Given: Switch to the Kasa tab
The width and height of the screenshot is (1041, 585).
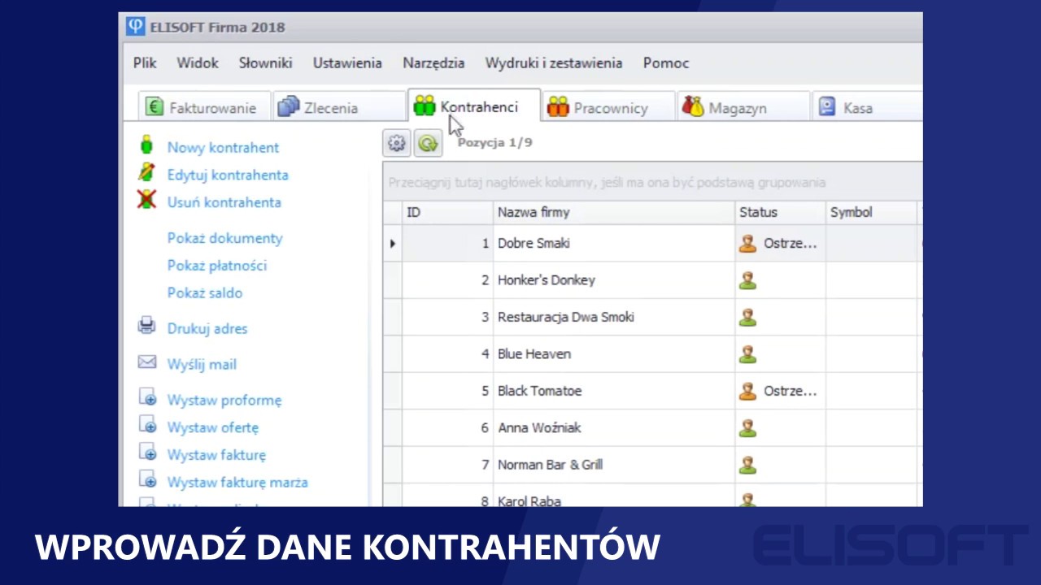Looking at the screenshot, I should 867,107.
